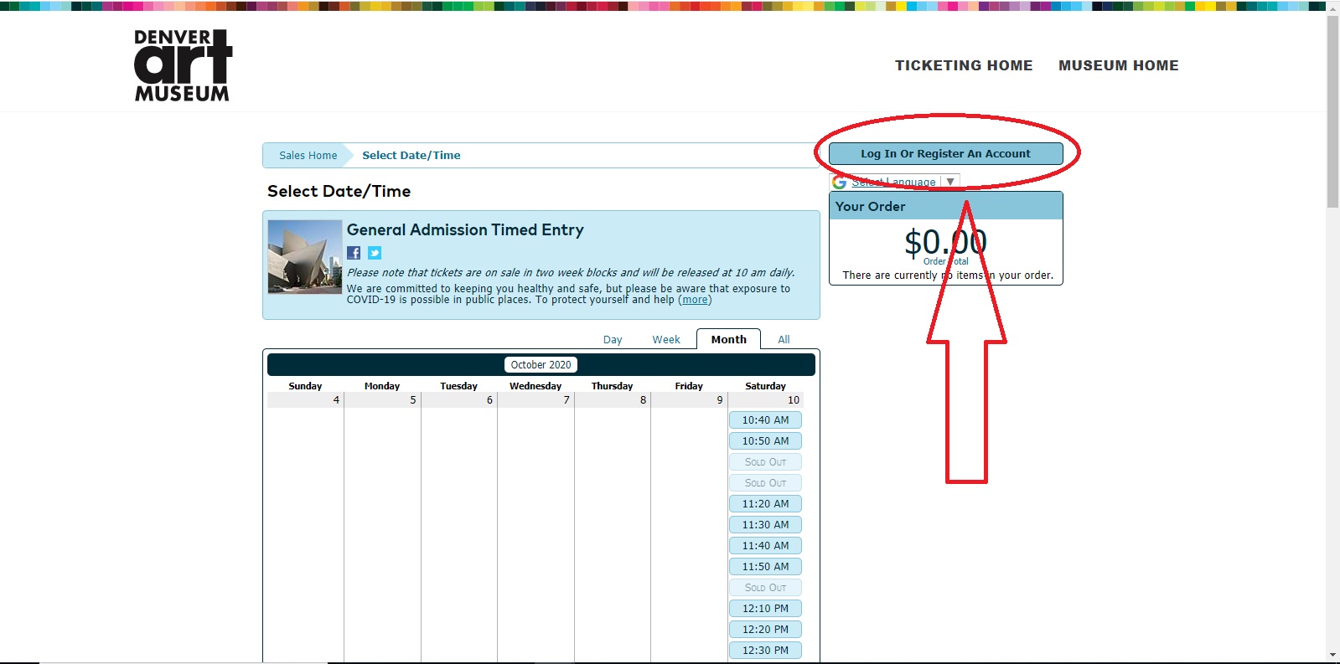Screen dimensions: 1340x664
Task: Open TICKETING HOME page
Action: click(x=964, y=65)
